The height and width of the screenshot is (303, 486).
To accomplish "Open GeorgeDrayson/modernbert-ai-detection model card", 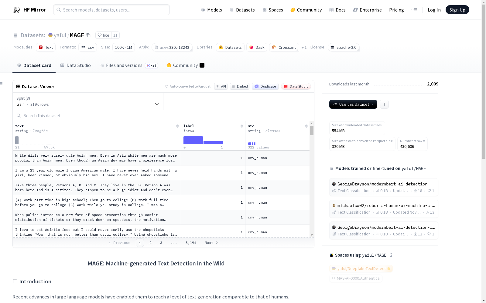I will click(x=384, y=187).
